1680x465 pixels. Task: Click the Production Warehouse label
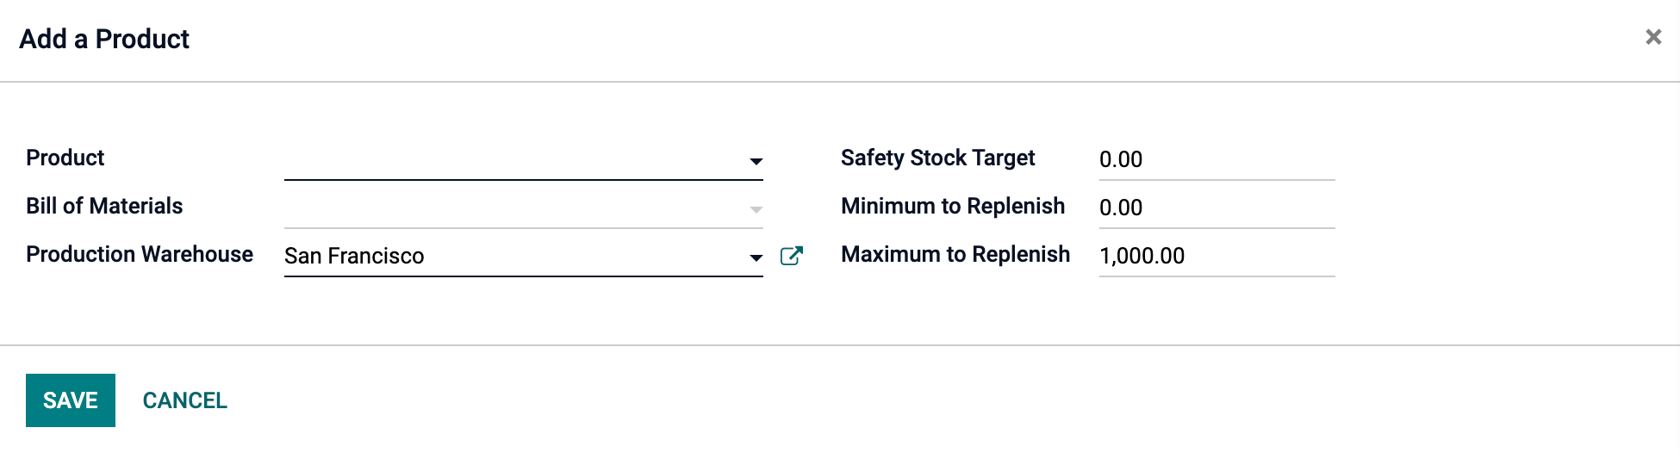[x=140, y=255]
